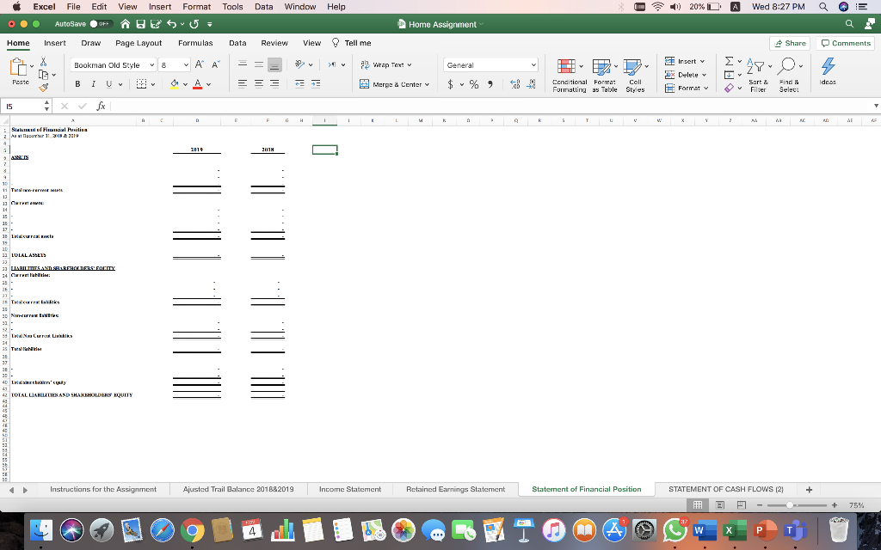The height and width of the screenshot is (550, 881).
Task: Switch to Page Layout view in status bar
Action: point(720,505)
